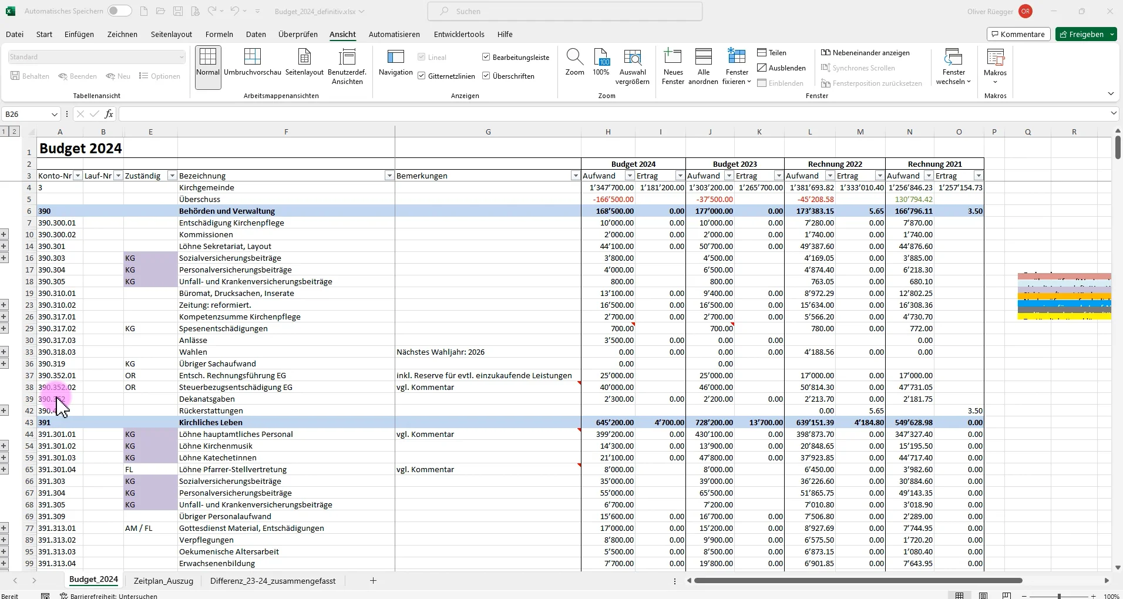Click Nebeneinander anzeigen

coord(865,53)
